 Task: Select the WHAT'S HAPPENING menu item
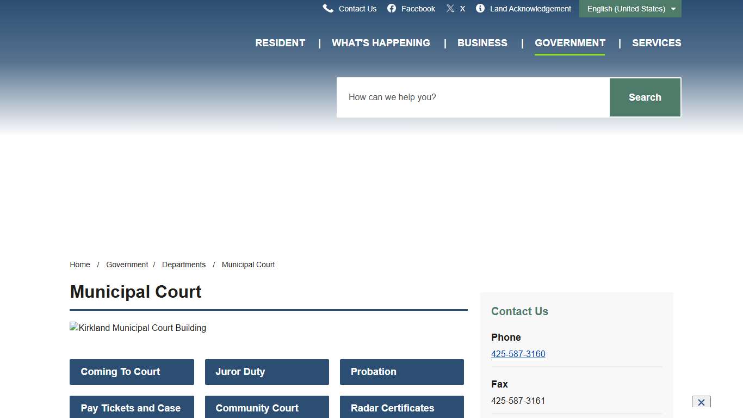click(381, 42)
